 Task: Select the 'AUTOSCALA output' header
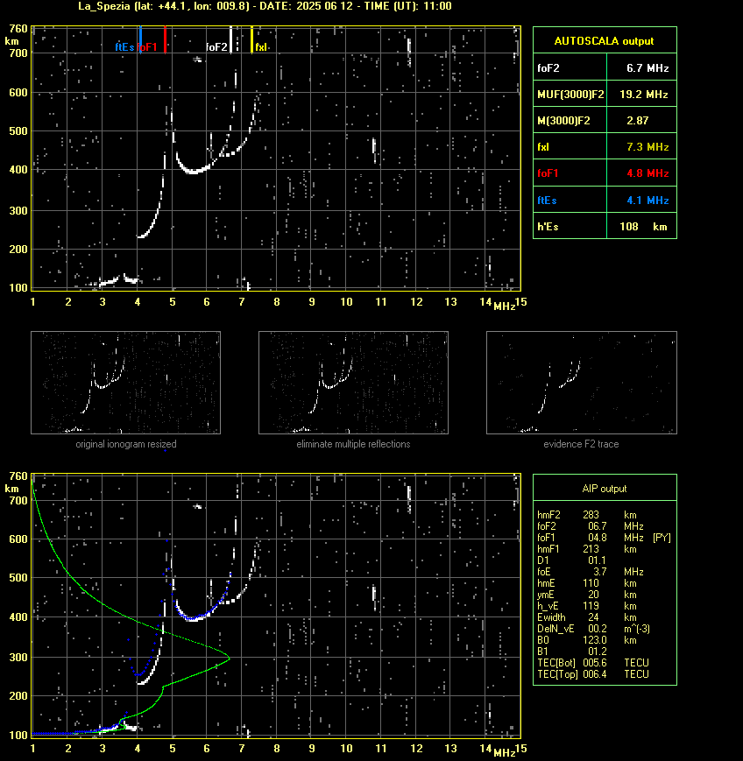(605, 41)
